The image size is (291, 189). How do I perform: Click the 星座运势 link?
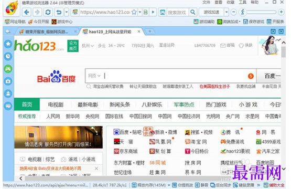tap(167, 45)
